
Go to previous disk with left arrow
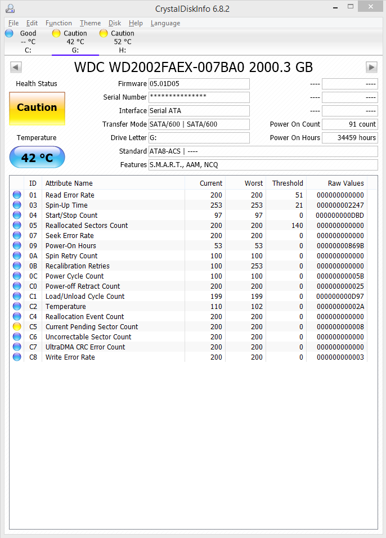(x=16, y=68)
